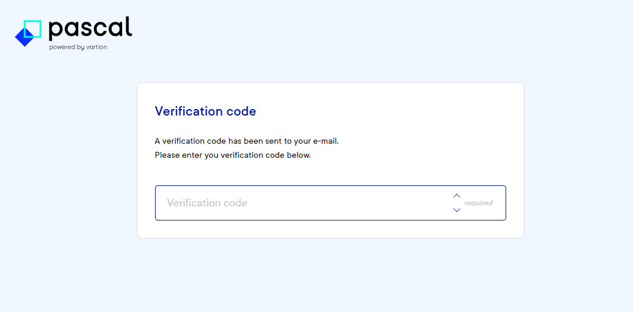Click the blue "Verification code" heading
This screenshot has height=312, width=633.
pos(206,111)
